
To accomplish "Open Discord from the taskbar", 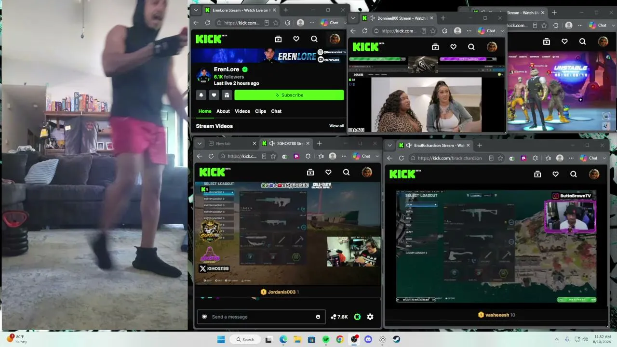I will point(368,339).
